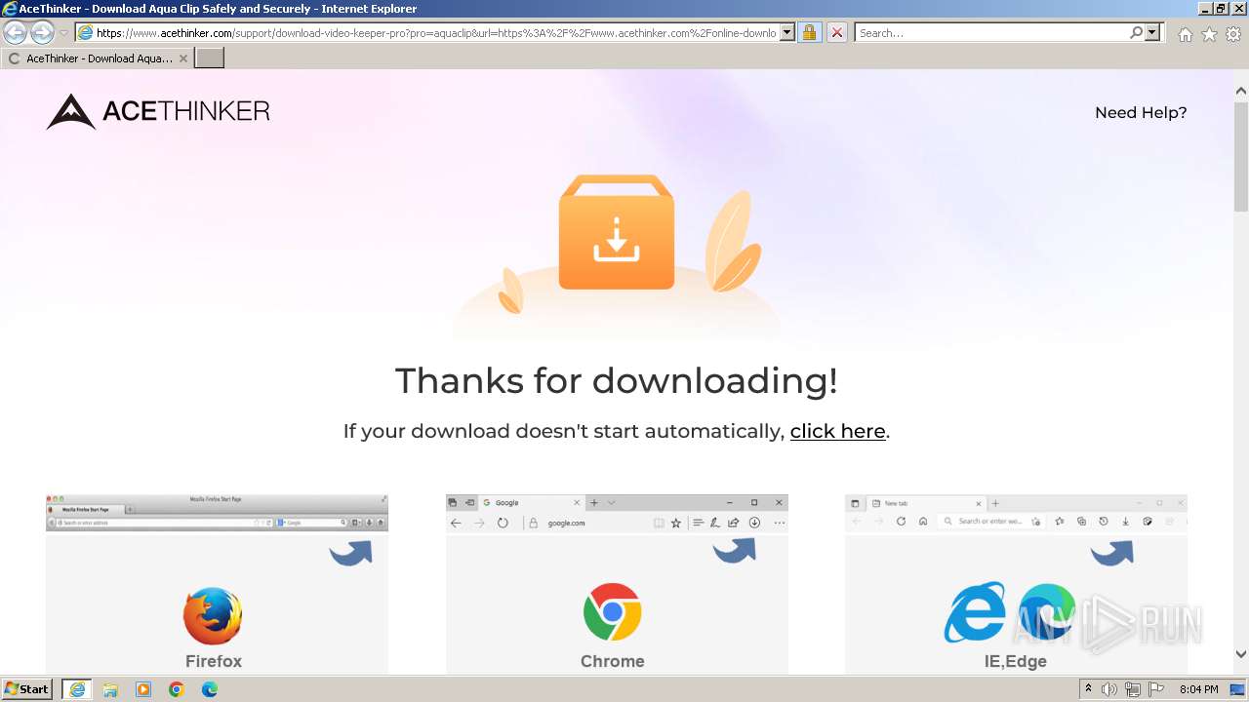Click the Action Center flag icon
The width and height of the screenshot is (1249, 702).
(1156, 689)
